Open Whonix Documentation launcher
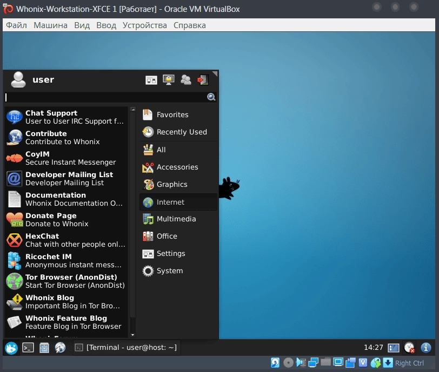The height and width of the screenshot is (372, 439). tap(66, 199)
